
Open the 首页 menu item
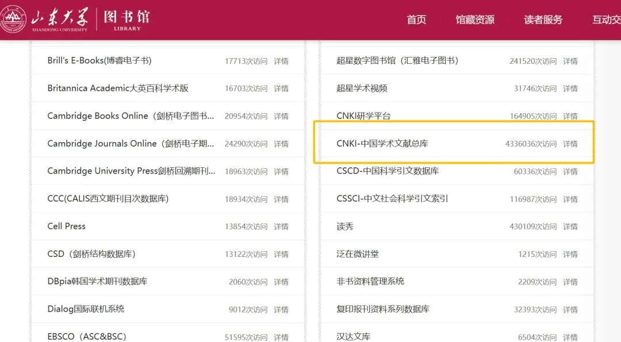tap(416, 20)
